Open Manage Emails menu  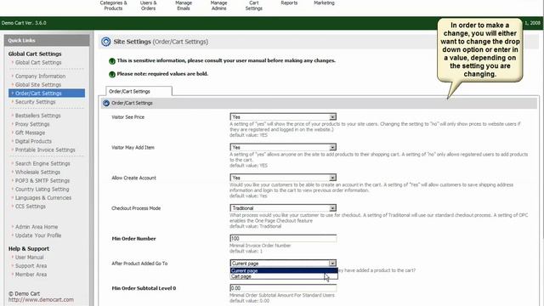184,6
